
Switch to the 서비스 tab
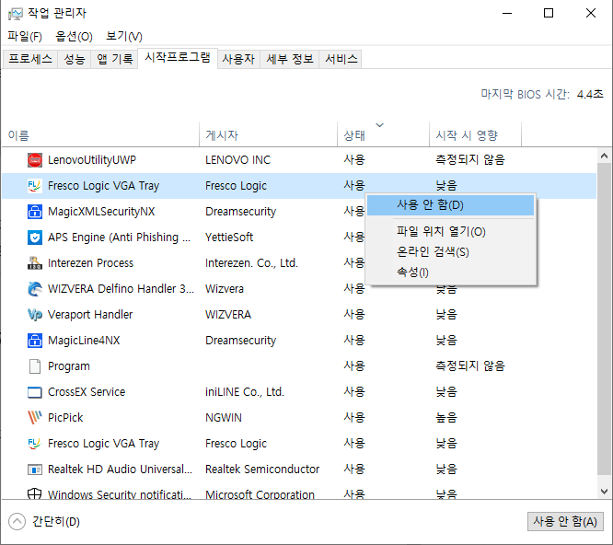pyautogui.click(x=341, y=59)
